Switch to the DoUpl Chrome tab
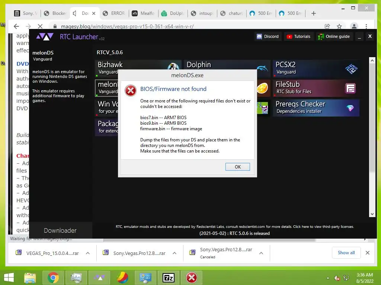The height and width of the screenshot is (285, 381). 173,13
